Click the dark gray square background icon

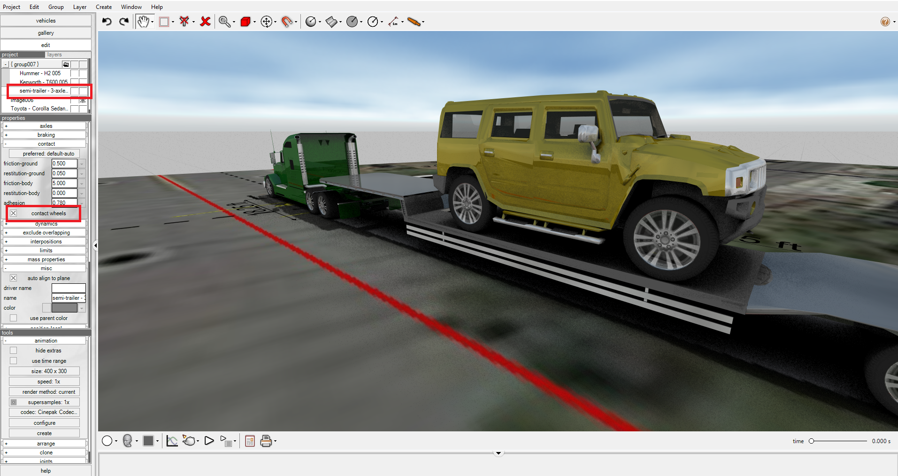point(148,441)
